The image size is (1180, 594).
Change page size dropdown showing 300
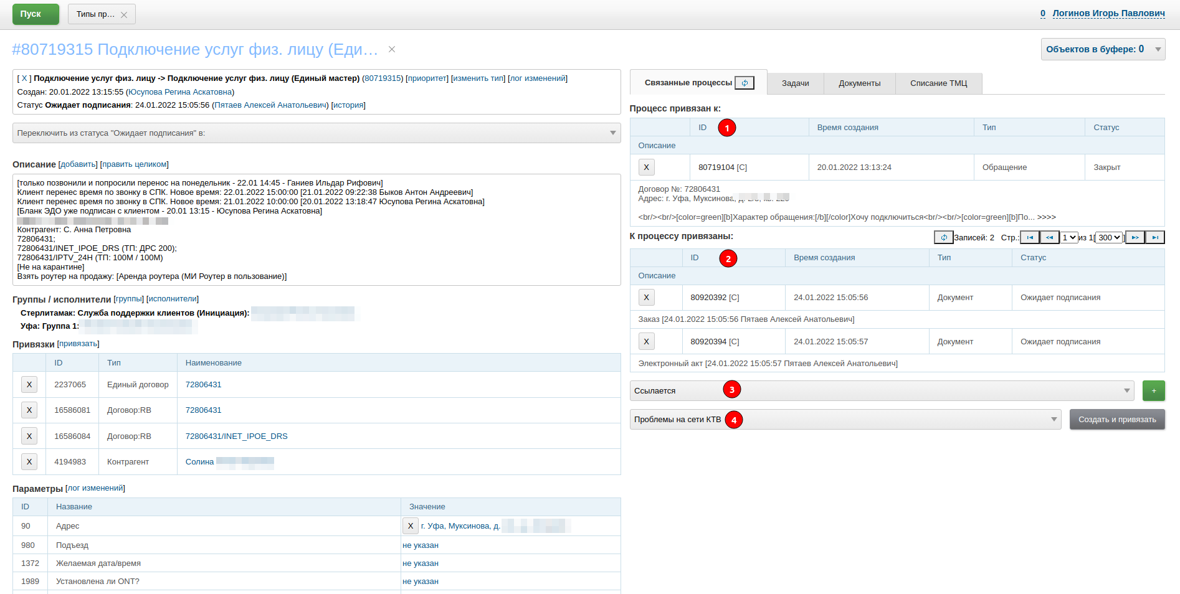pos(1109,237)
